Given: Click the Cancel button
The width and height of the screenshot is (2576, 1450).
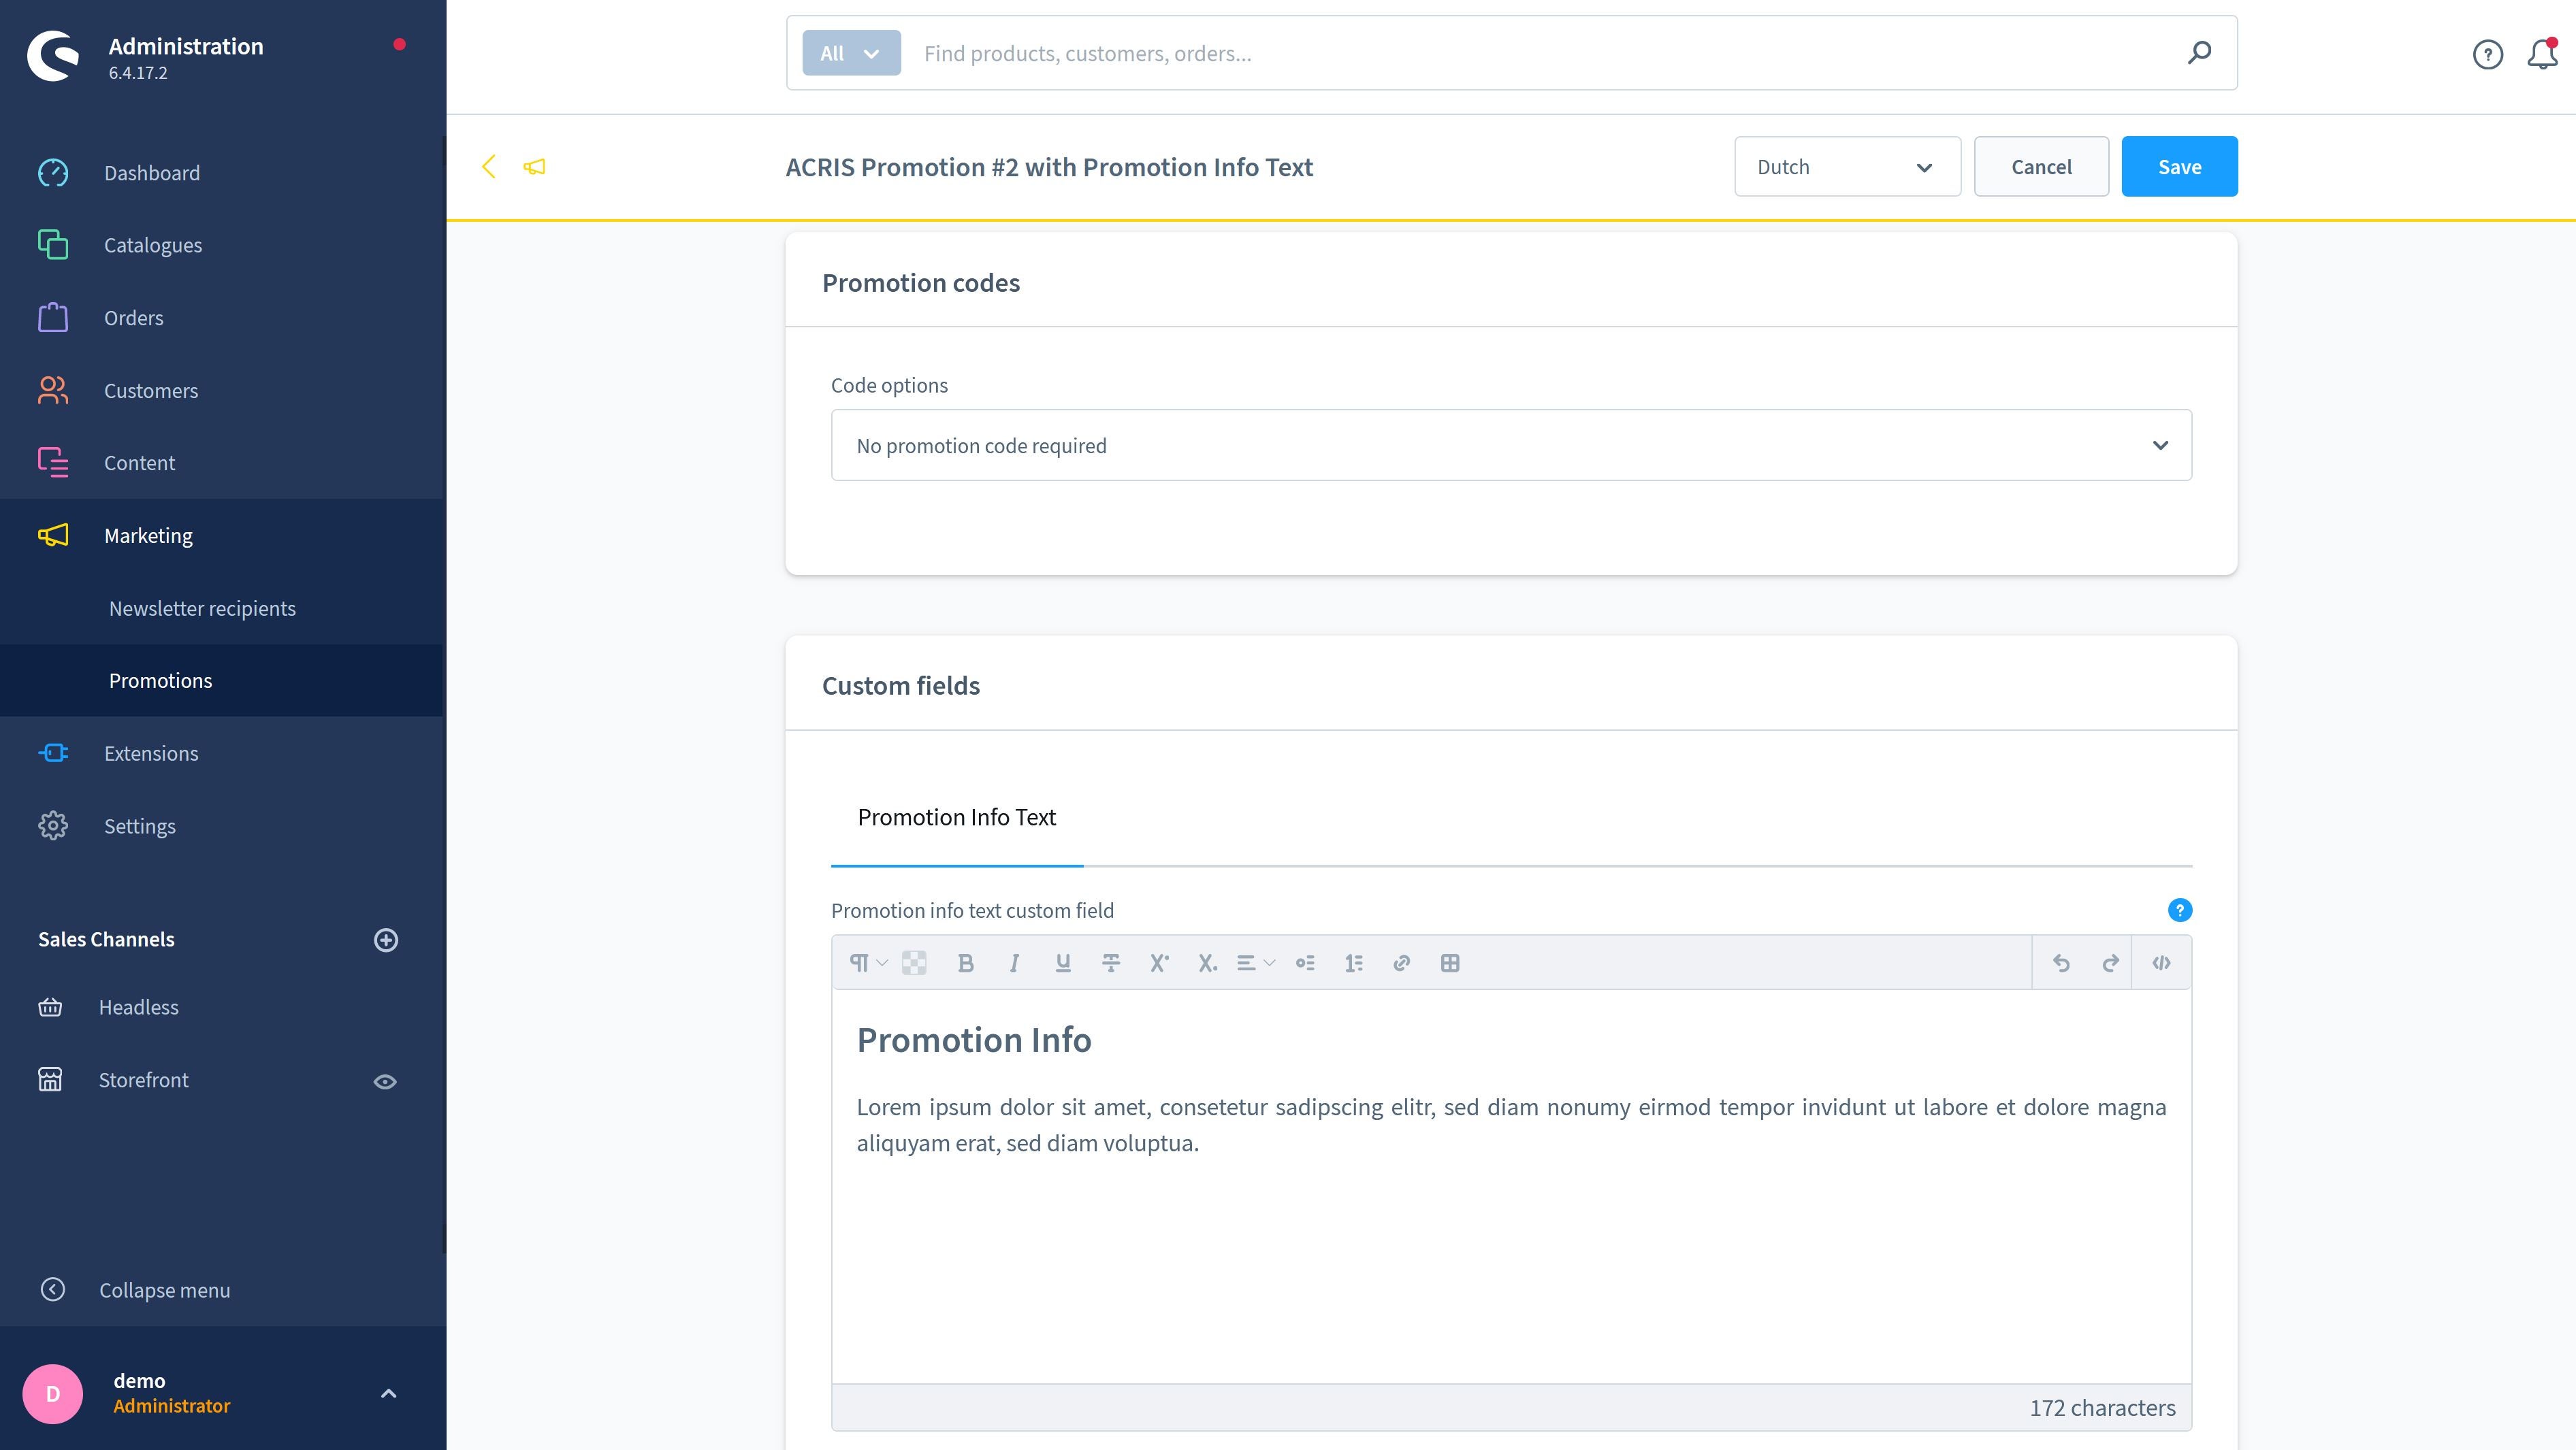Looking at the screenshot, I should [x=2041, y=167].
